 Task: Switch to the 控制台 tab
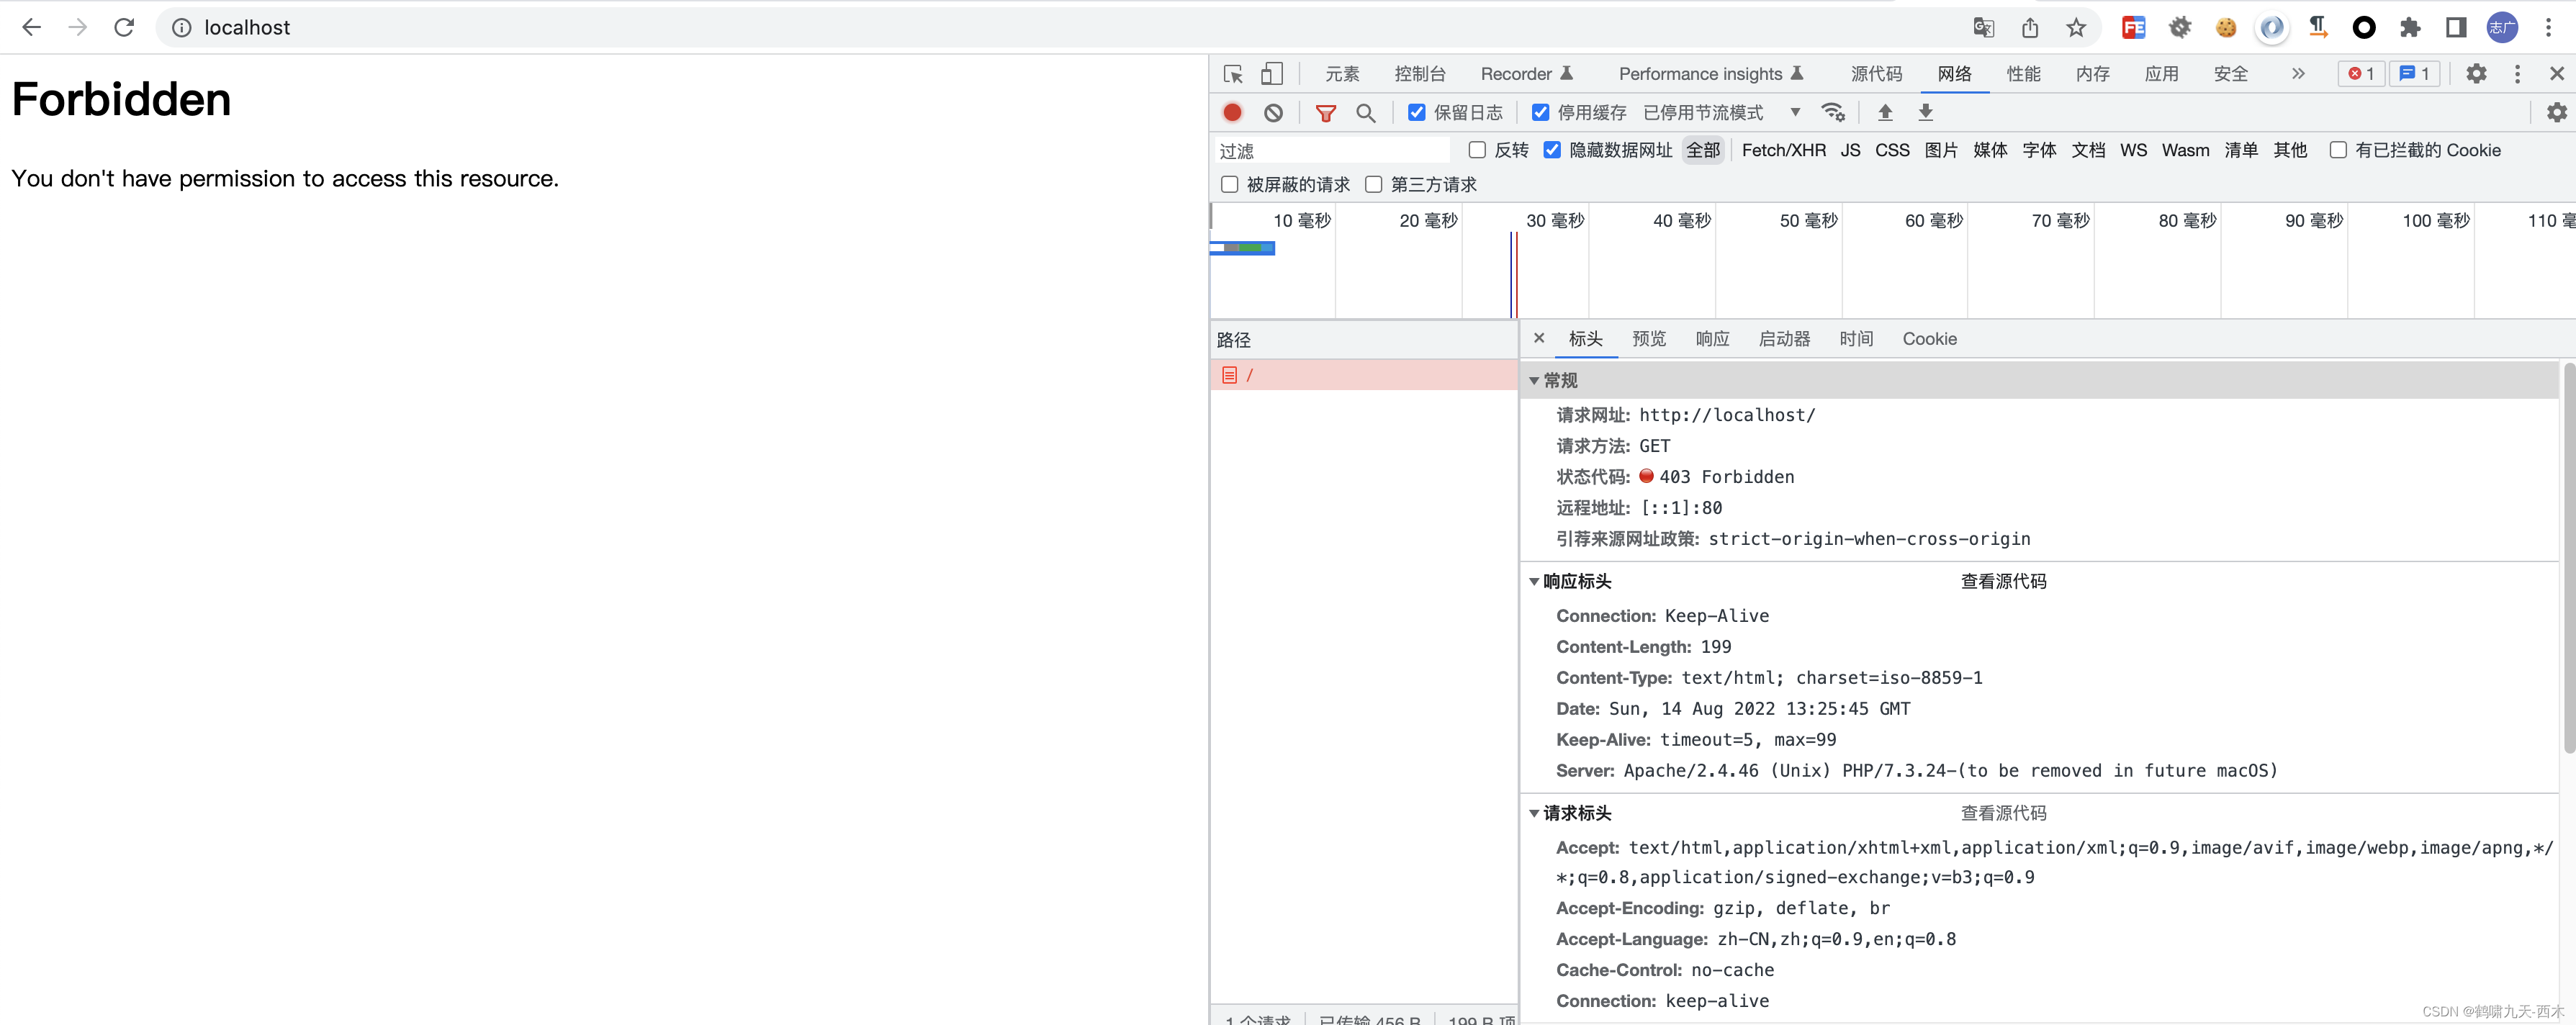coord(1420,74)
